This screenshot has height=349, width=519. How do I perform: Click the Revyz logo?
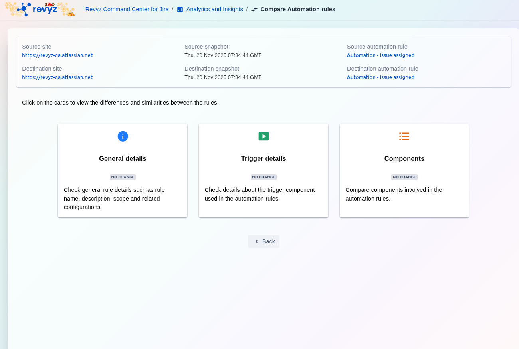[40, 9]
